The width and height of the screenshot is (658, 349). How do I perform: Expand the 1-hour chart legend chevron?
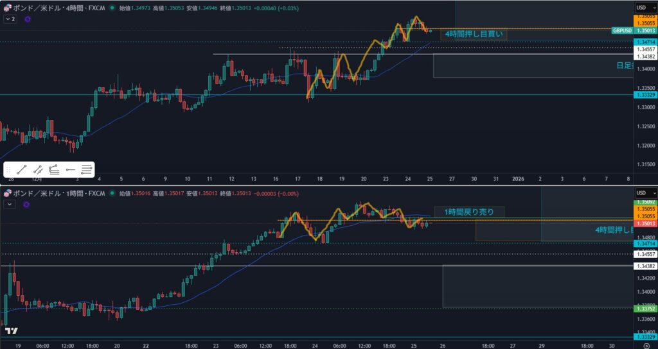10,205
